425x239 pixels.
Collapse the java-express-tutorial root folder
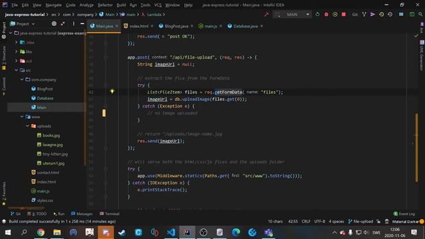[11, 33]
